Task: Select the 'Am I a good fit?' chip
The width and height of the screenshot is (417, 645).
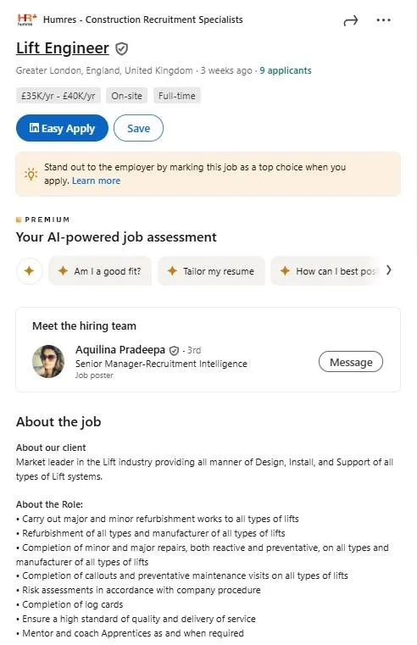Action: 100,271
